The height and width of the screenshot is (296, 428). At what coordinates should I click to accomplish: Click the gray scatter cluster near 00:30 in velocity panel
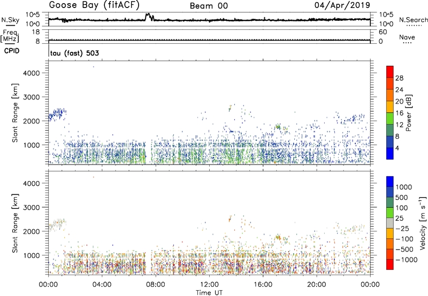[x=58, y=225]
